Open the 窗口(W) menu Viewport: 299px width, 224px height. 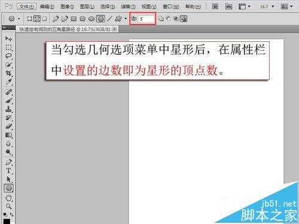tap(171, 7)
